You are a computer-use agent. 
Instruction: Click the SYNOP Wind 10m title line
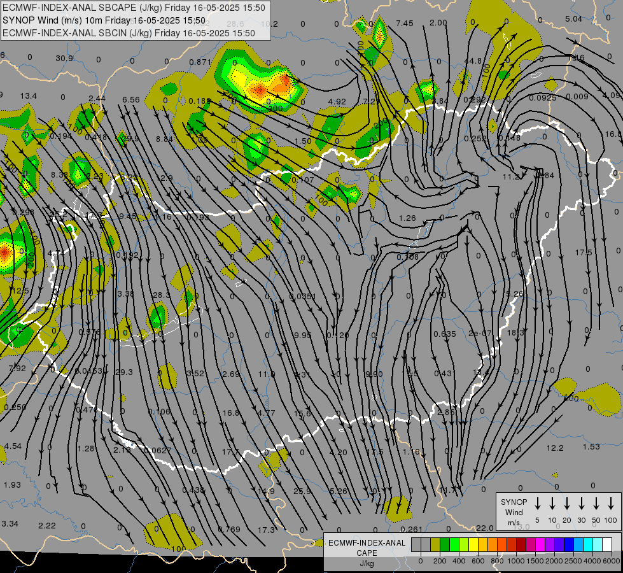[x=104, y=20]
